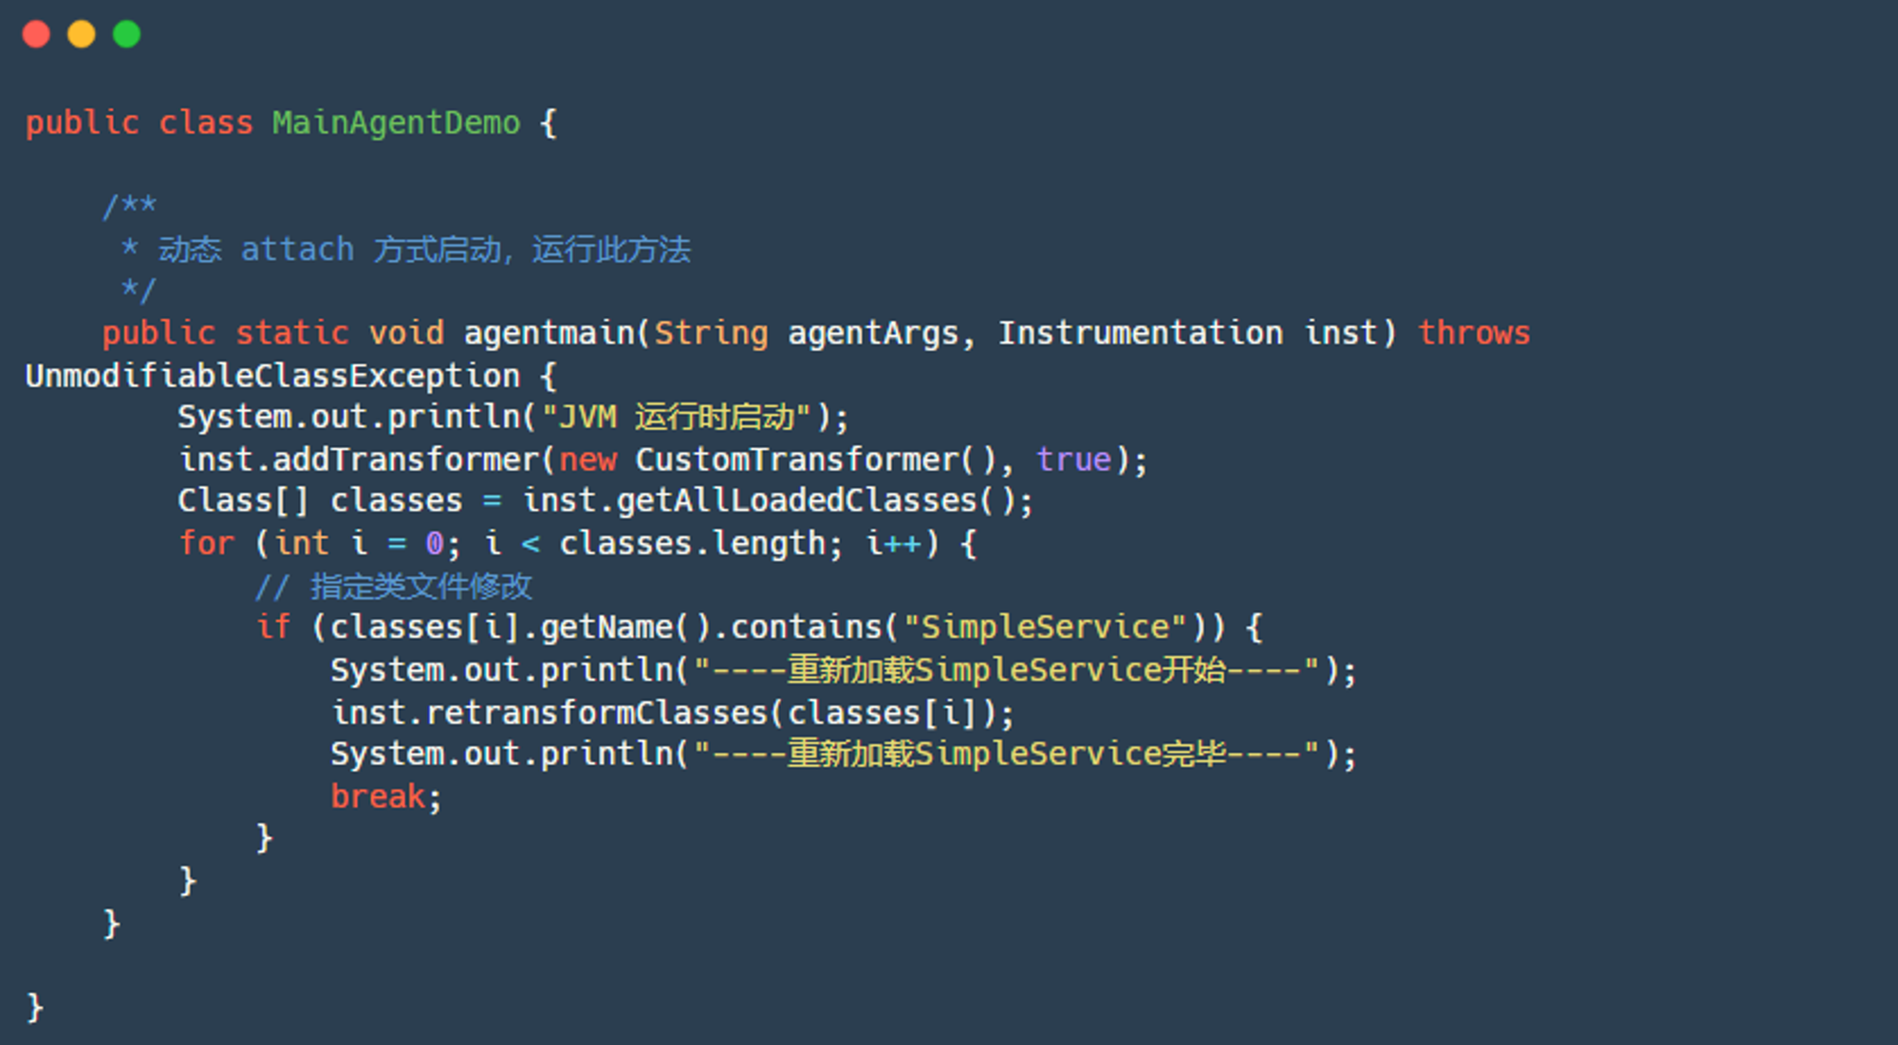This screenshot has height=1045, width=1898.
Task: Click UnmodifiableClassException in the method signature
Action: coord(272,376)
